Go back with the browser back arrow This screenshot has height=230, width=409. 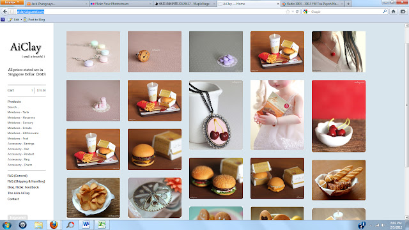pos(5,11)
